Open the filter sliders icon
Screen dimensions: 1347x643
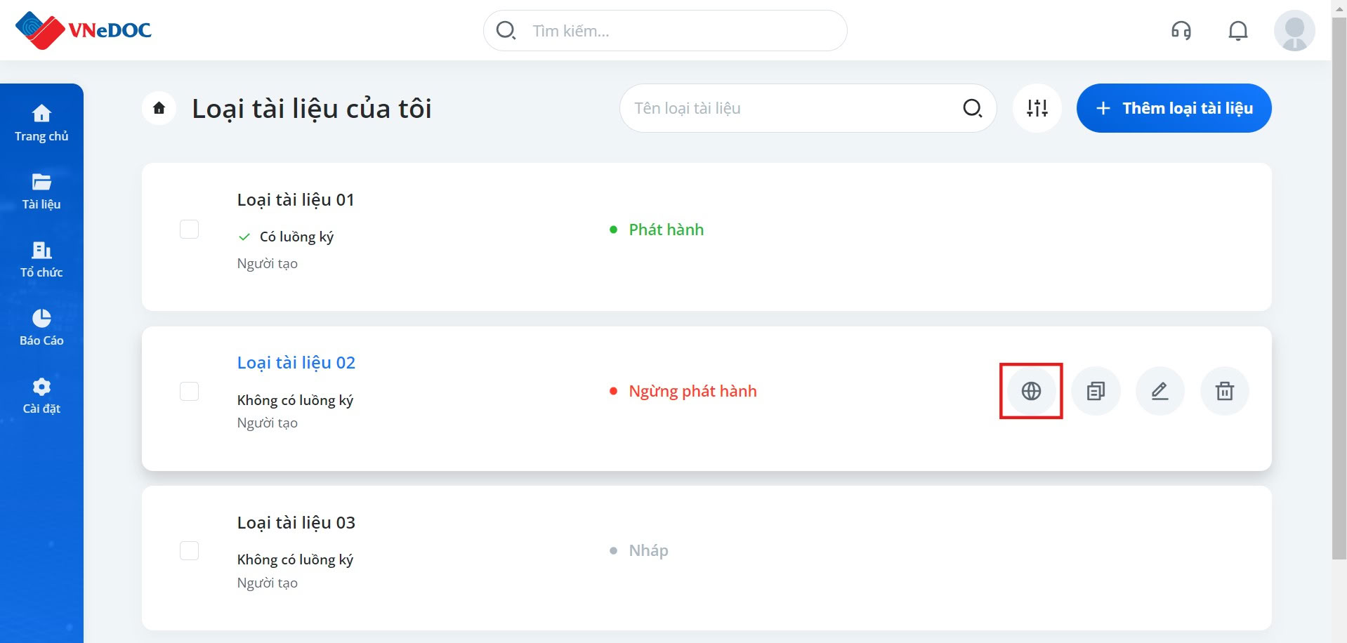click(x=1037, y=108)
